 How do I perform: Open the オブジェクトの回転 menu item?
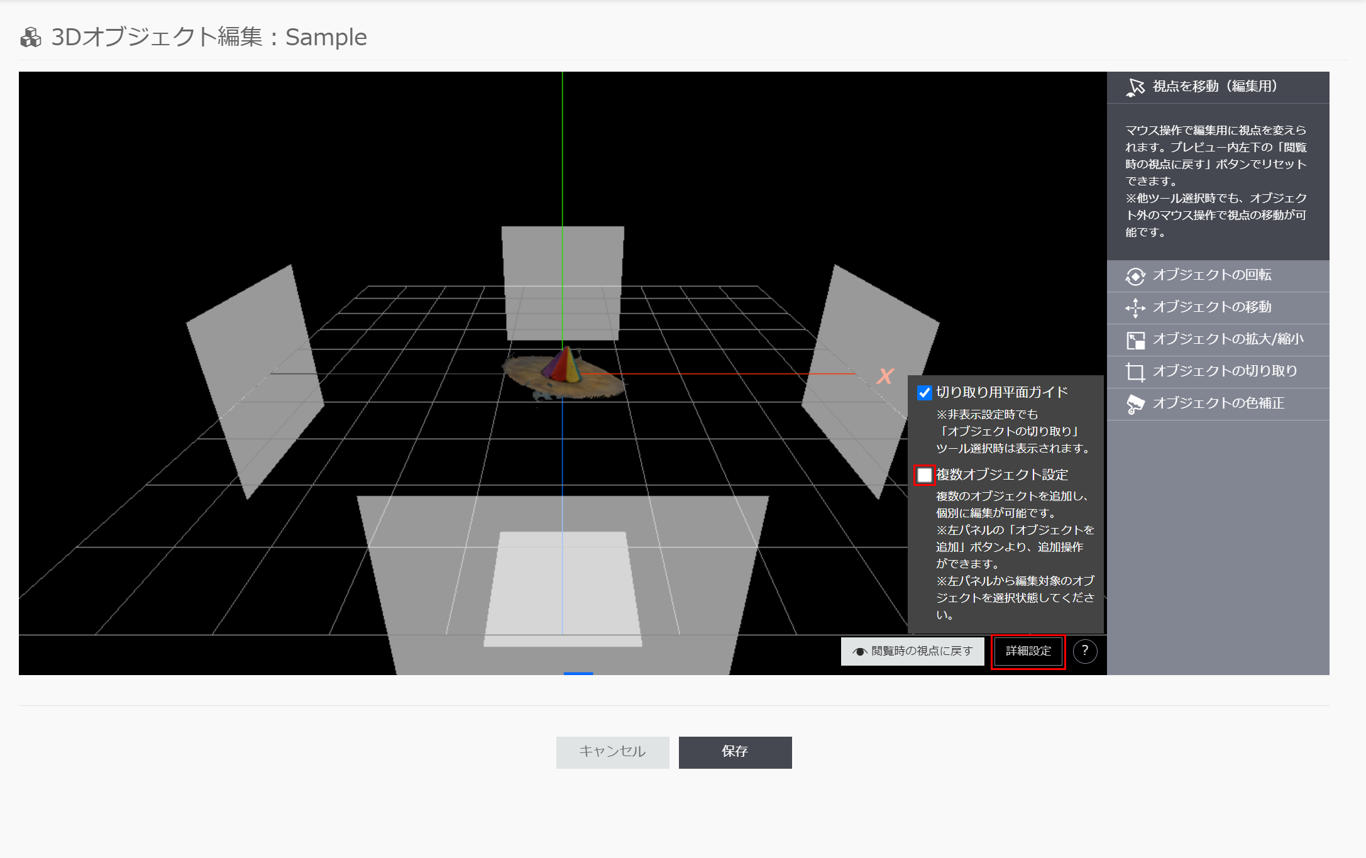click(x=1218, y=276)
